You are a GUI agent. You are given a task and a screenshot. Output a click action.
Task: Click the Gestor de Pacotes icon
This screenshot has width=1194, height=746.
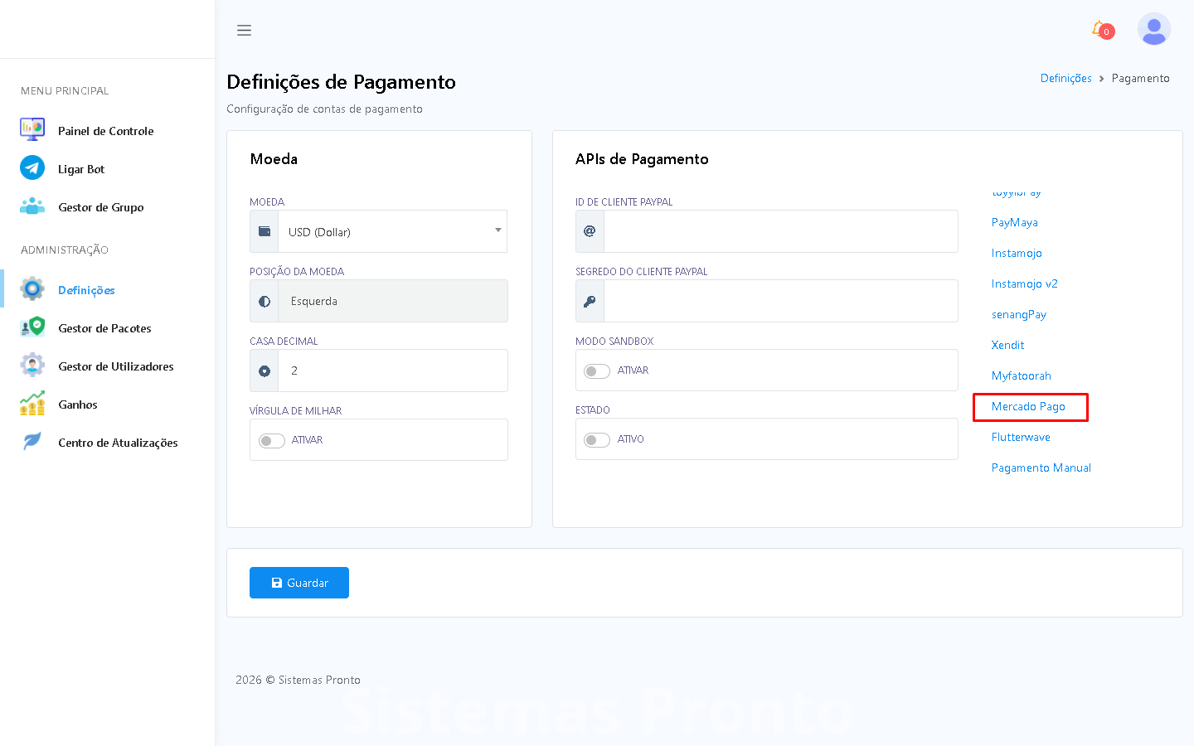tap(32, 327)
